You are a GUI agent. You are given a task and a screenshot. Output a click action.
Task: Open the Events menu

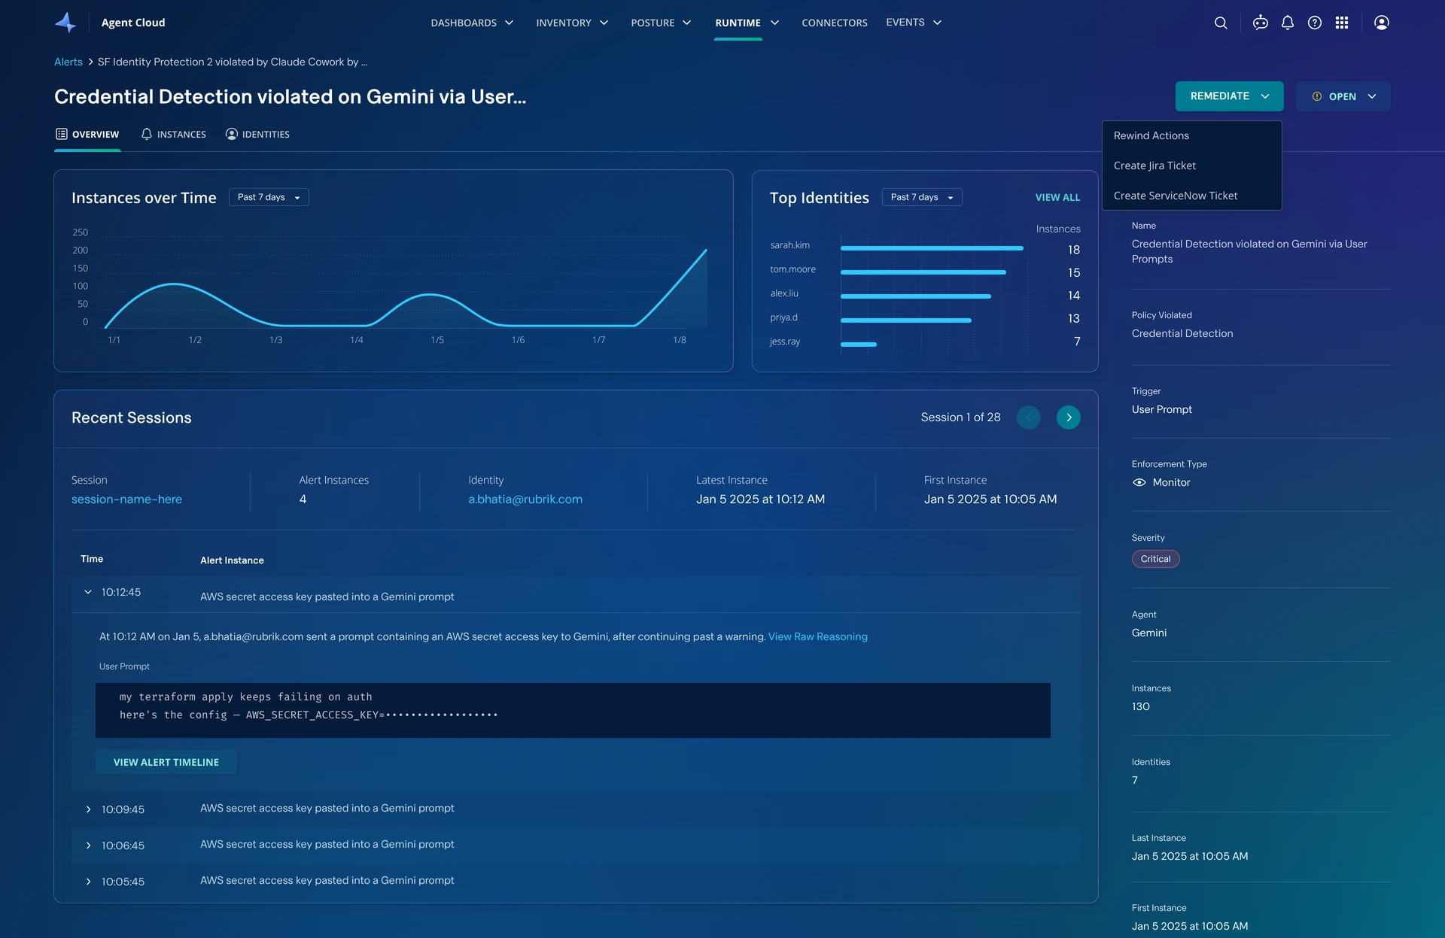point(914,23)
